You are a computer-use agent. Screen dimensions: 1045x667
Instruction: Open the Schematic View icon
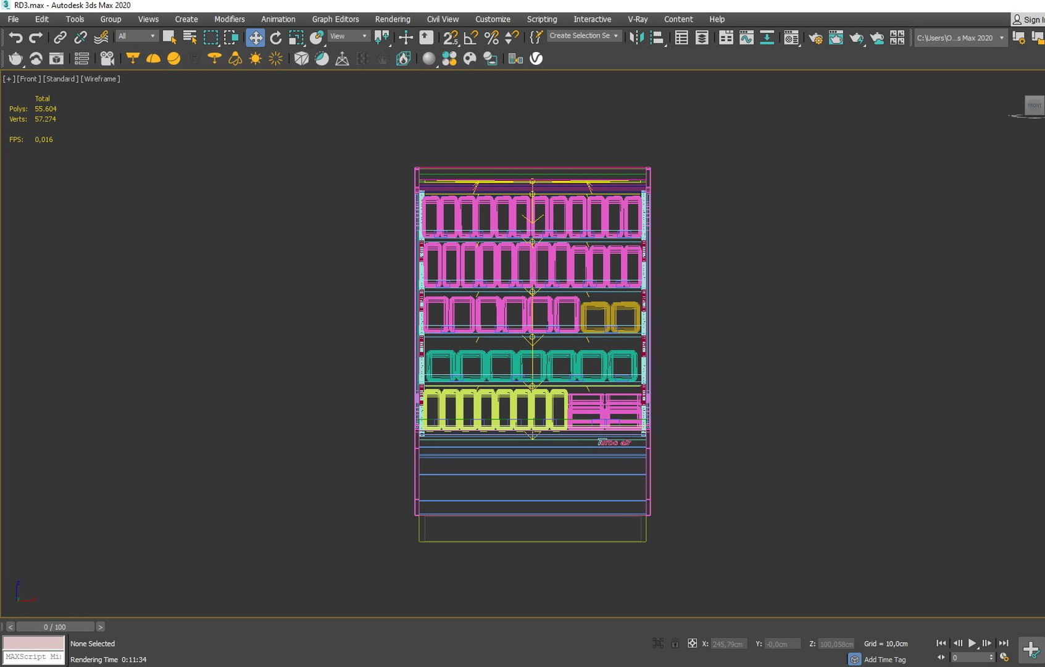click(767, 38)
